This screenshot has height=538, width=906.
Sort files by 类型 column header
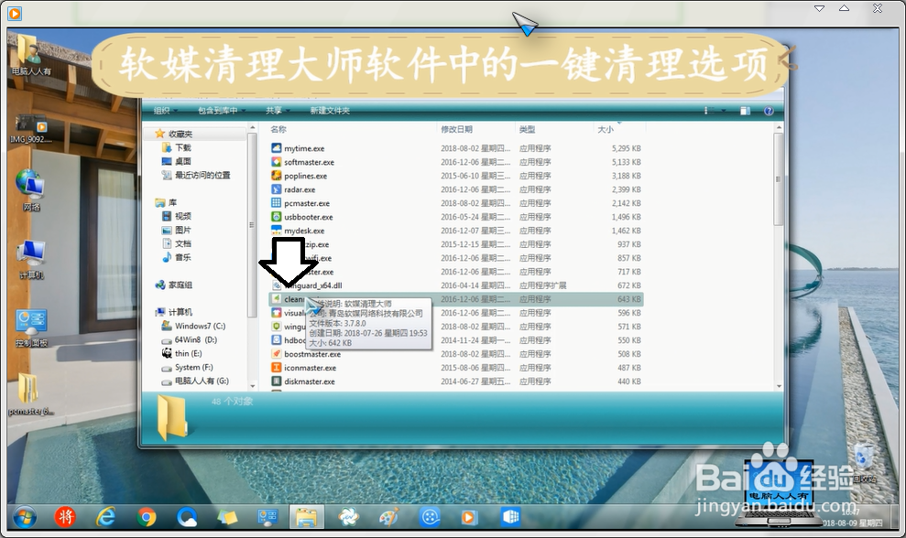527,129
